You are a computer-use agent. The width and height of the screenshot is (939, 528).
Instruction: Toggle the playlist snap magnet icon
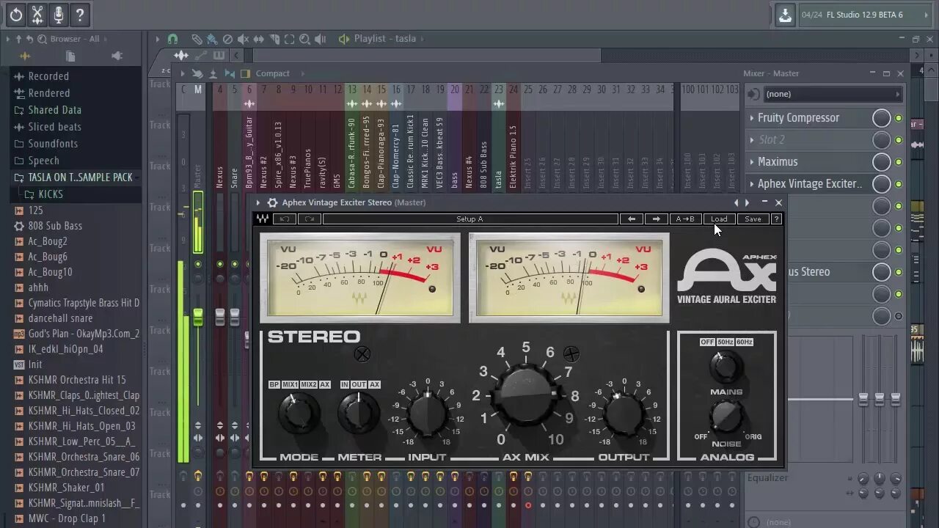[x=172, y=39]
